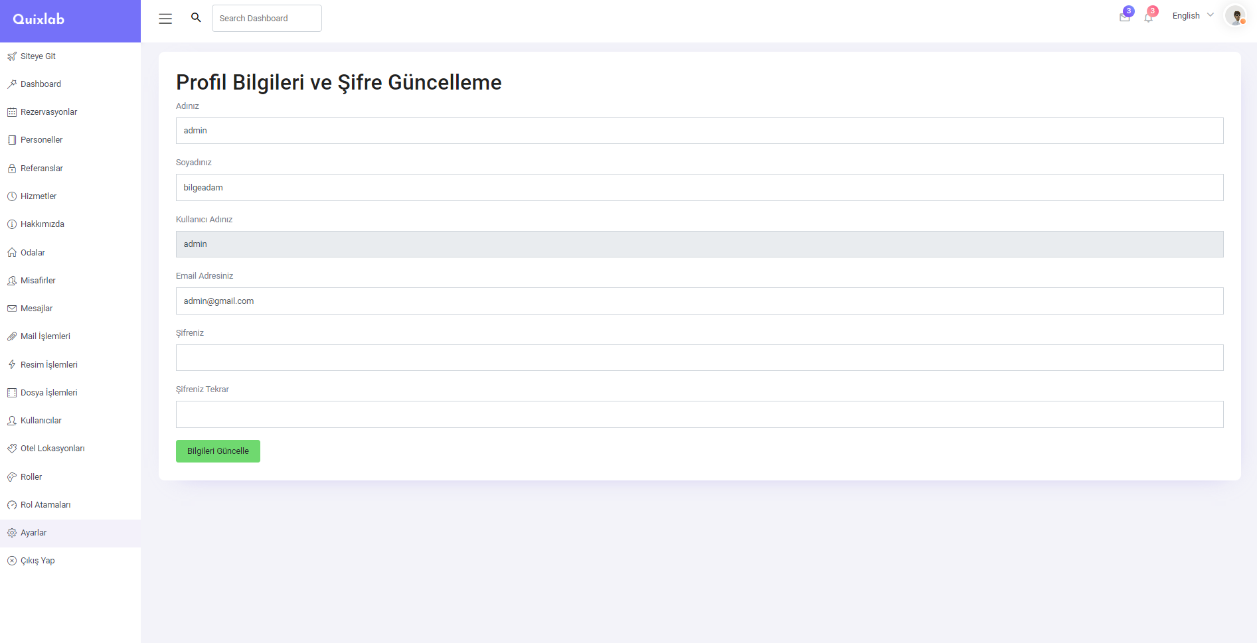Click Çıkış Yap to log out
The width and height of the screenshot is (1257, 643).
pos(37,561)
